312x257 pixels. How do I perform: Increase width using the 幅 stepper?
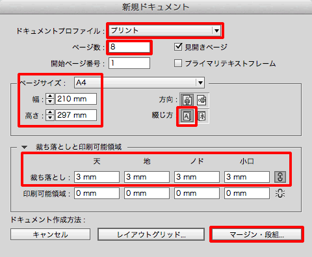click(50, 96)
